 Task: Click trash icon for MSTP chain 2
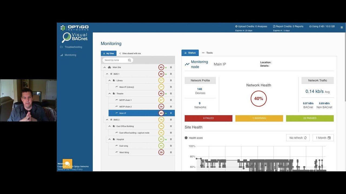pos(171,107)
